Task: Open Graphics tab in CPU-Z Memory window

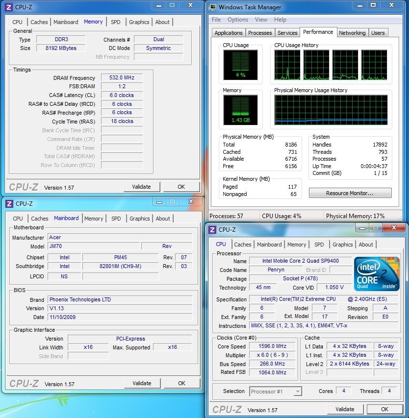Action: (139, 22)
